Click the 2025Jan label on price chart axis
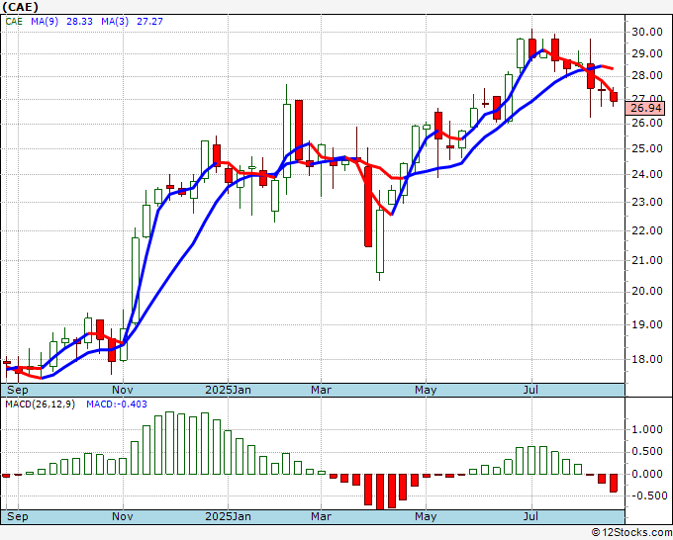Image resolution: width=673 pixels, height=540 pixels. coord(228,390)
